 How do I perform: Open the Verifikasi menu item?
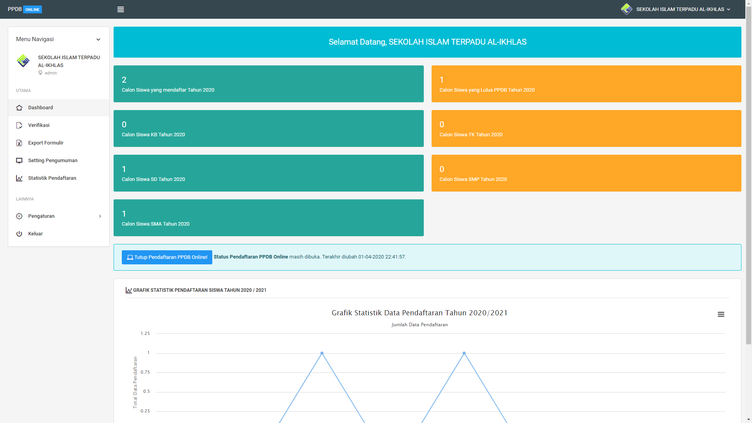pos(39,125)
